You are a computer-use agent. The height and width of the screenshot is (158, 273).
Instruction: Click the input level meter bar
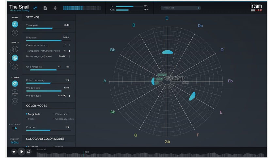tap(82, 8)
